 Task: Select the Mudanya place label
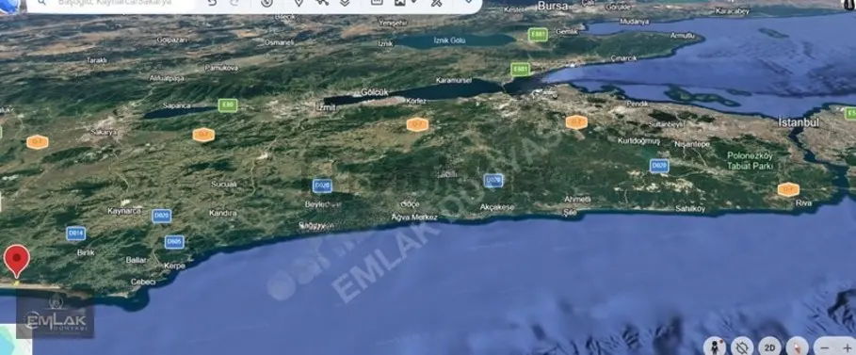[x=634, y=22]
